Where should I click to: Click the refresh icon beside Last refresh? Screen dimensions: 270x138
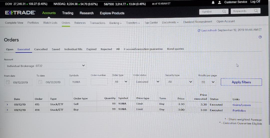click(x=199, y=30)
